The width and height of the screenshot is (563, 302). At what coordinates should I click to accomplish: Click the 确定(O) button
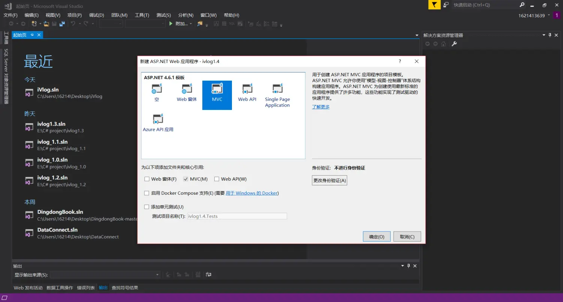pyautogui.click(x=377, y=236)
